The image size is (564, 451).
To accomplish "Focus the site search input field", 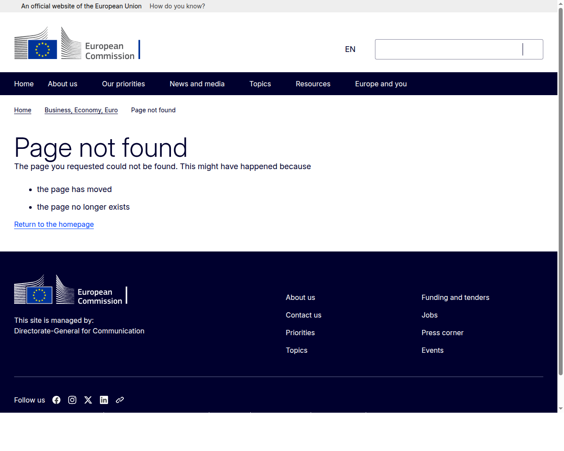I will pyautogui.click(x=449, y=49).
